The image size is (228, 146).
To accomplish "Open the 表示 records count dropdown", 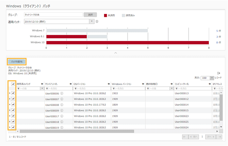I will [x=211, y=78].
